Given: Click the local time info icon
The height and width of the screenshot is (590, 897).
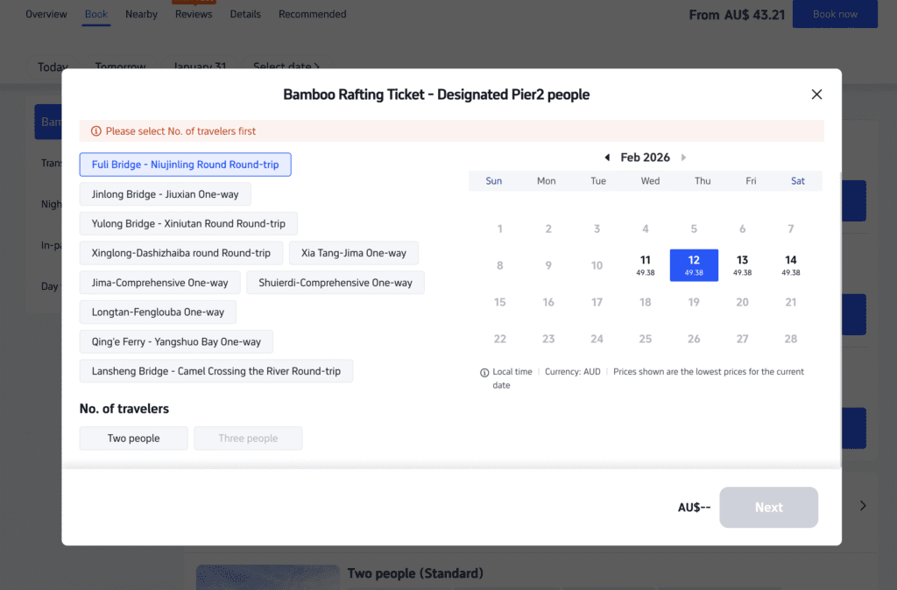Looking at the screenshot, I should (484, 372).
